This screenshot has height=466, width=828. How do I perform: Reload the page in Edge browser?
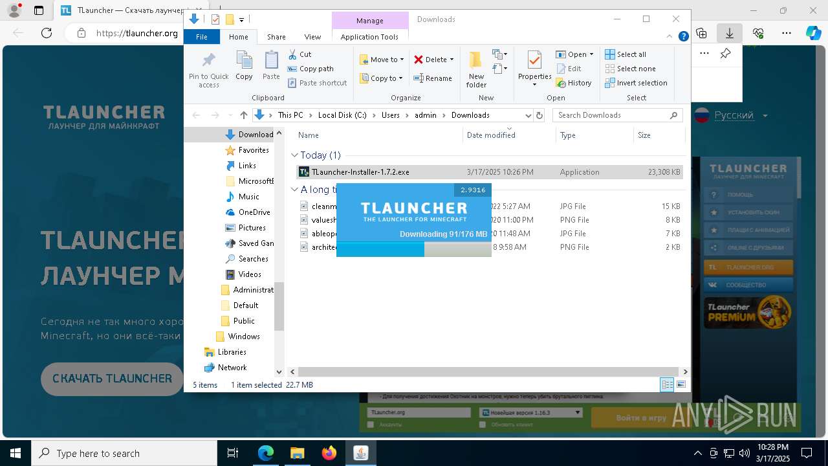[x=47, y=32]
